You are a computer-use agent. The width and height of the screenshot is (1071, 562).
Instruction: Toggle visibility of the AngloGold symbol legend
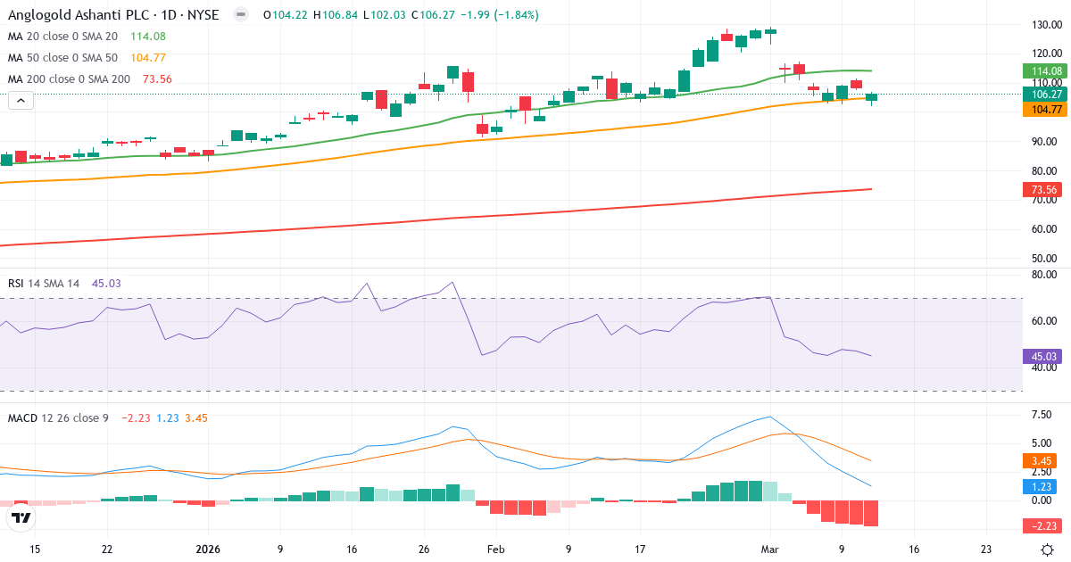239,14
